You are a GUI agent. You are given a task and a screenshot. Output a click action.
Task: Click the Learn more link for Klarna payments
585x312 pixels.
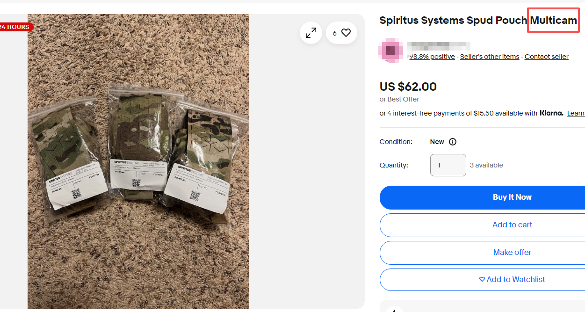coord(576,113)
